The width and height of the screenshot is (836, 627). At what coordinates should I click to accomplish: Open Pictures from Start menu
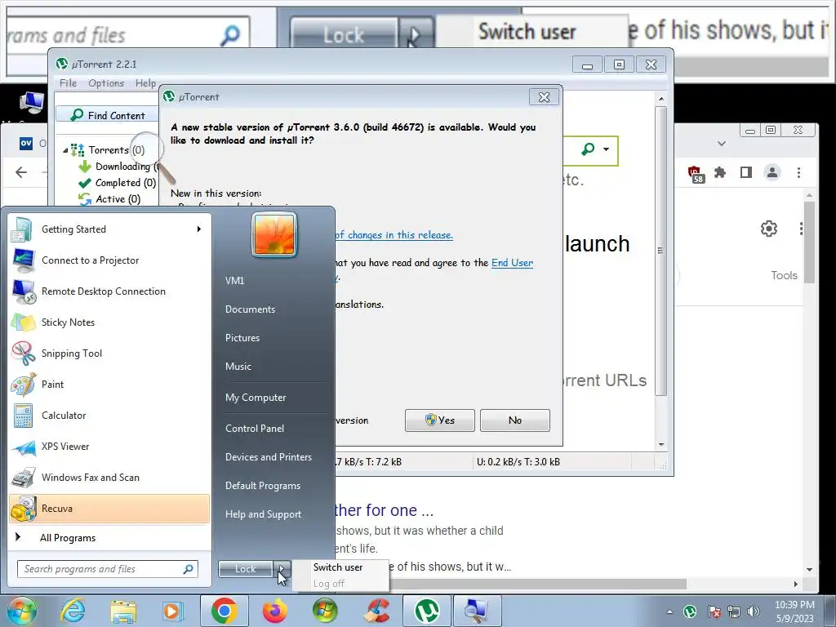(242, 338)
